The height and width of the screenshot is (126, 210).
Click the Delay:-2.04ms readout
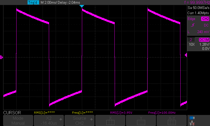[x=69, y=2]
